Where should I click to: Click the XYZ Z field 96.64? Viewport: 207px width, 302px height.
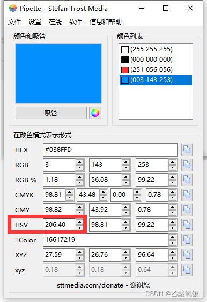(152, 255)
